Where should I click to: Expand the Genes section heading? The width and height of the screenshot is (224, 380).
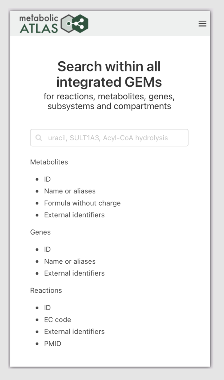point(40,232)
